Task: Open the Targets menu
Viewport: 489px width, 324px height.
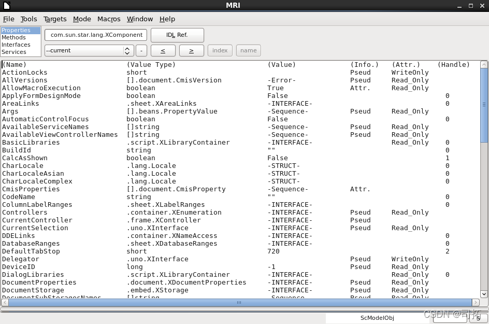Action: 55,19
